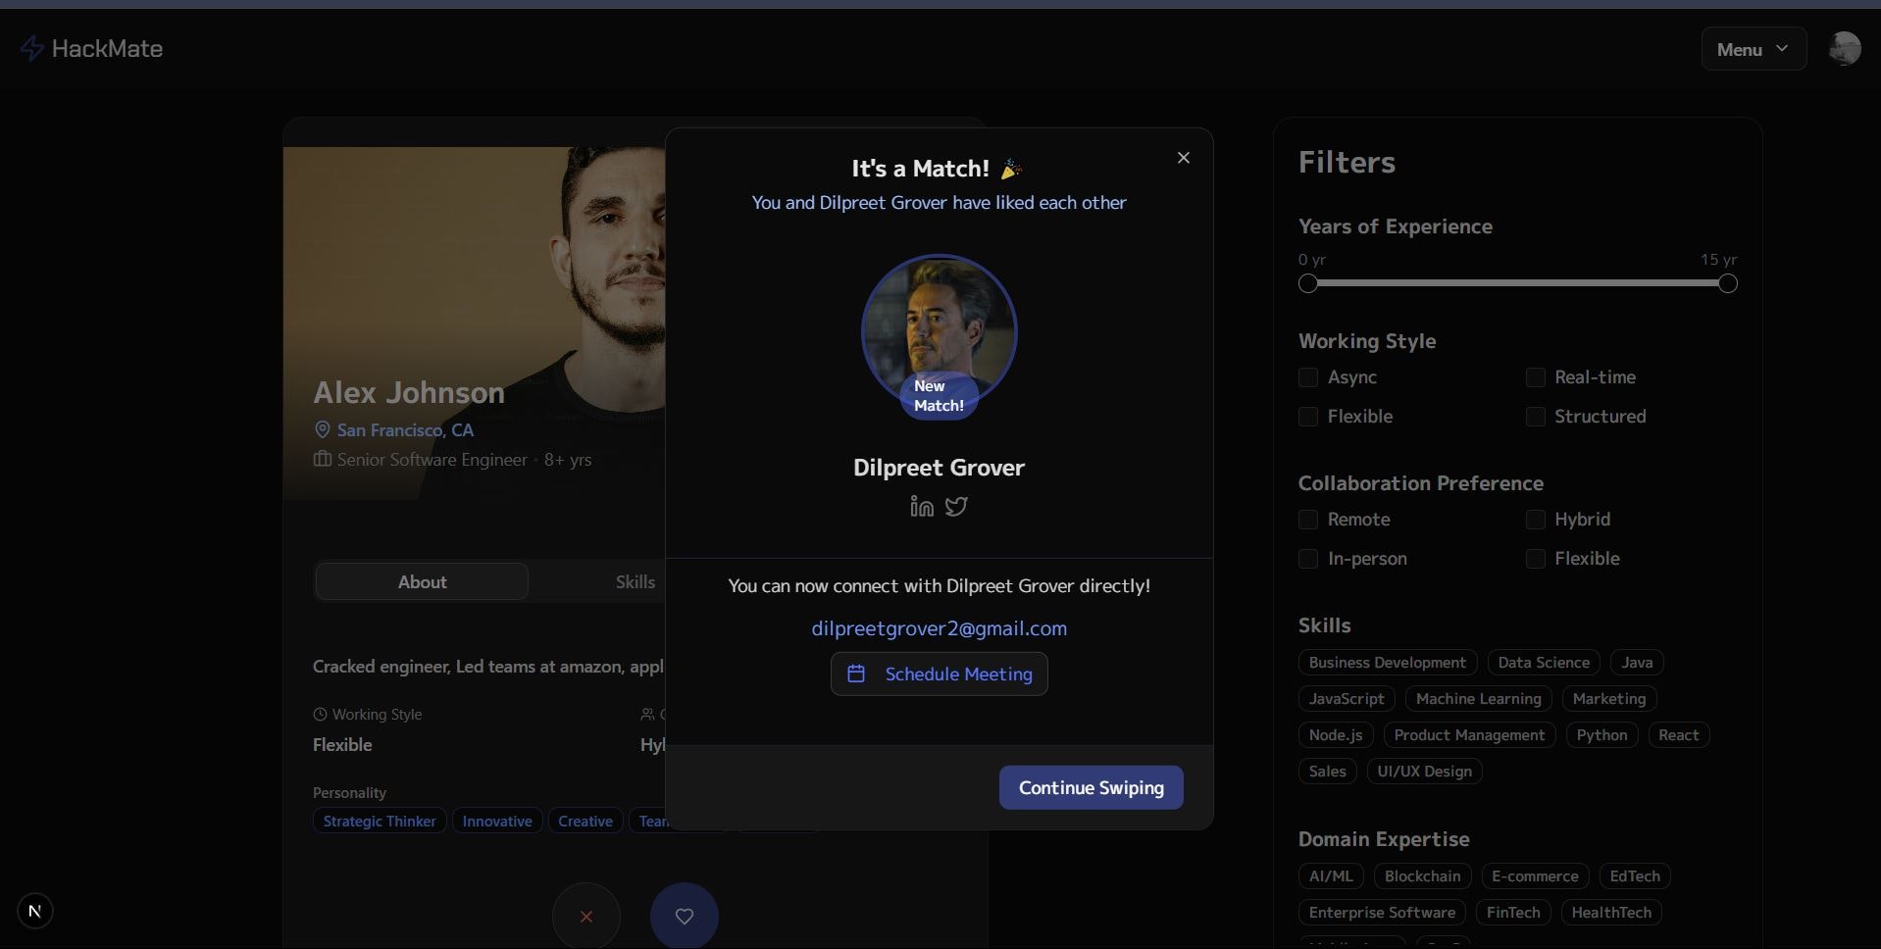Click the Continue Swiping button
This screenshot has height=949, width=1881.
click(x=1091, y=787)
